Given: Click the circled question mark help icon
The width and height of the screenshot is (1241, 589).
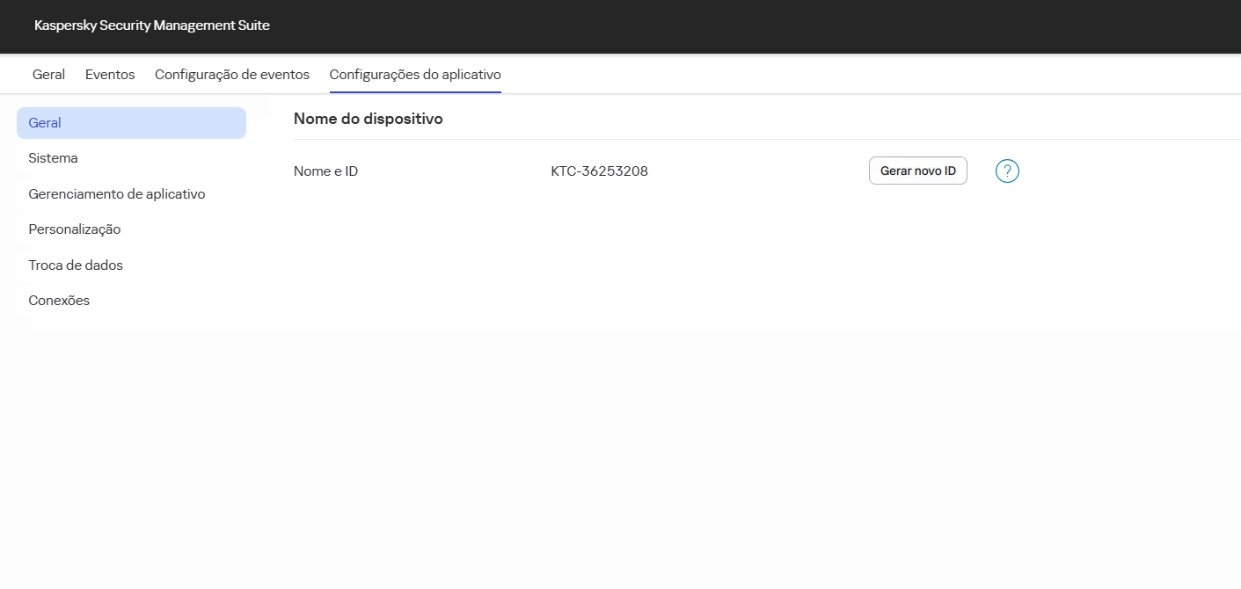Looking at the screenshot, I should pyautogui.click(x=1007, y=171).
